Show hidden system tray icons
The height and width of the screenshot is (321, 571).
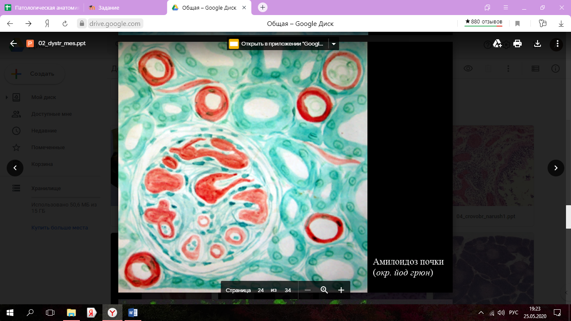[482, 312]
